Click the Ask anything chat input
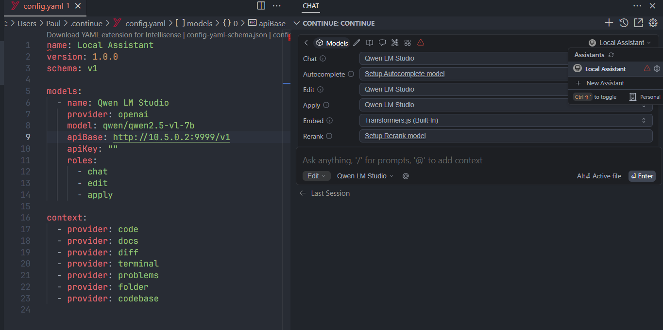Screen dimensions: 663x330 coord(437,160)
